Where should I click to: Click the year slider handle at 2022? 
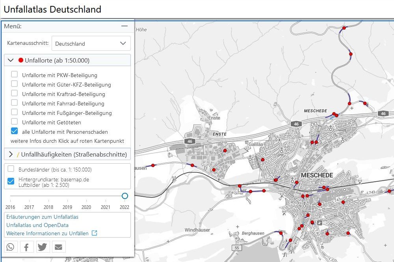click(125, 196)
